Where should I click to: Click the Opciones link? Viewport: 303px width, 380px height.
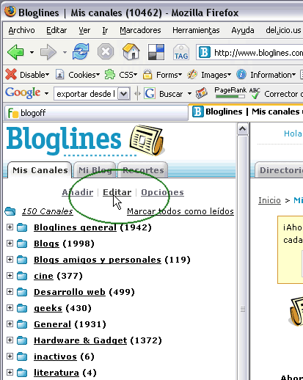click(x=162, y=192)
